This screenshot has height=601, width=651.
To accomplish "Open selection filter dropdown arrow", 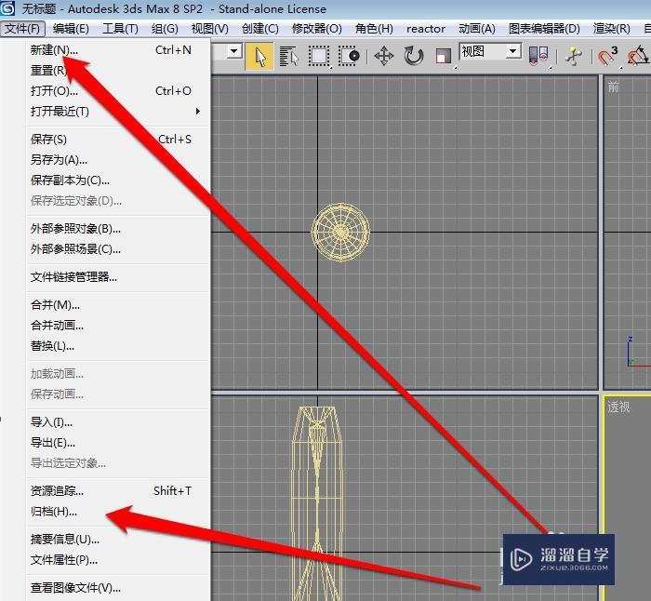I will pyautogui.click(x=234, y=51).
